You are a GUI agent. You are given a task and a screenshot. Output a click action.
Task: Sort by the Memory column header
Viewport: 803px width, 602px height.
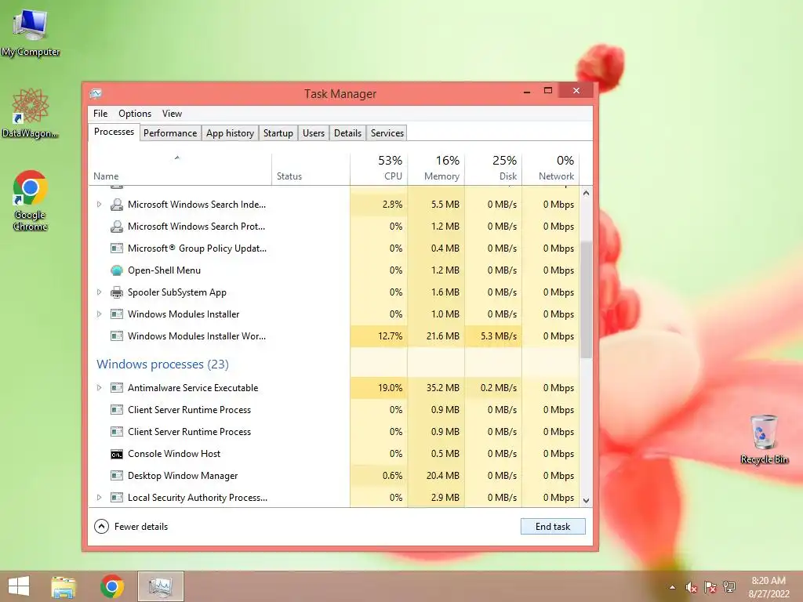[436, 169]
